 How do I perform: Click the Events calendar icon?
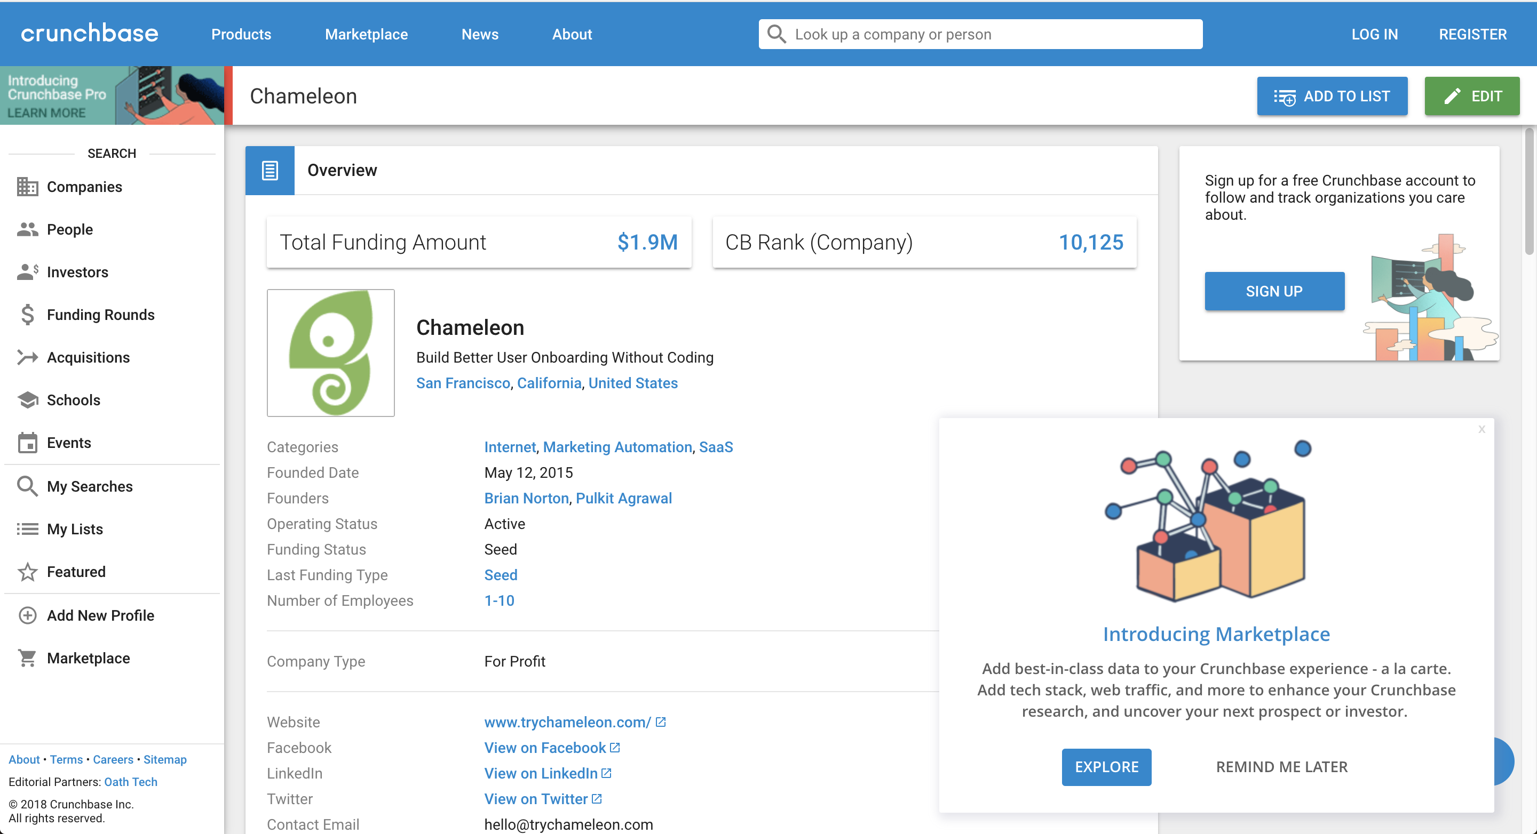click(x=27, y=443)
